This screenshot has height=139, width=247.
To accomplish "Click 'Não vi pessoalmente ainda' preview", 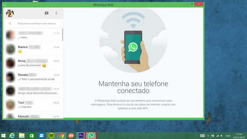I will point(38,79).
